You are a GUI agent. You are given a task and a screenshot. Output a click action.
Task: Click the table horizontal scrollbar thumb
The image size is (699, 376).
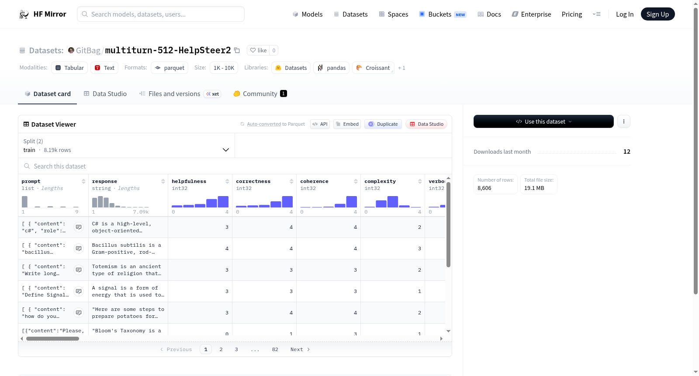pyautogui.click(x=52, y=338)
